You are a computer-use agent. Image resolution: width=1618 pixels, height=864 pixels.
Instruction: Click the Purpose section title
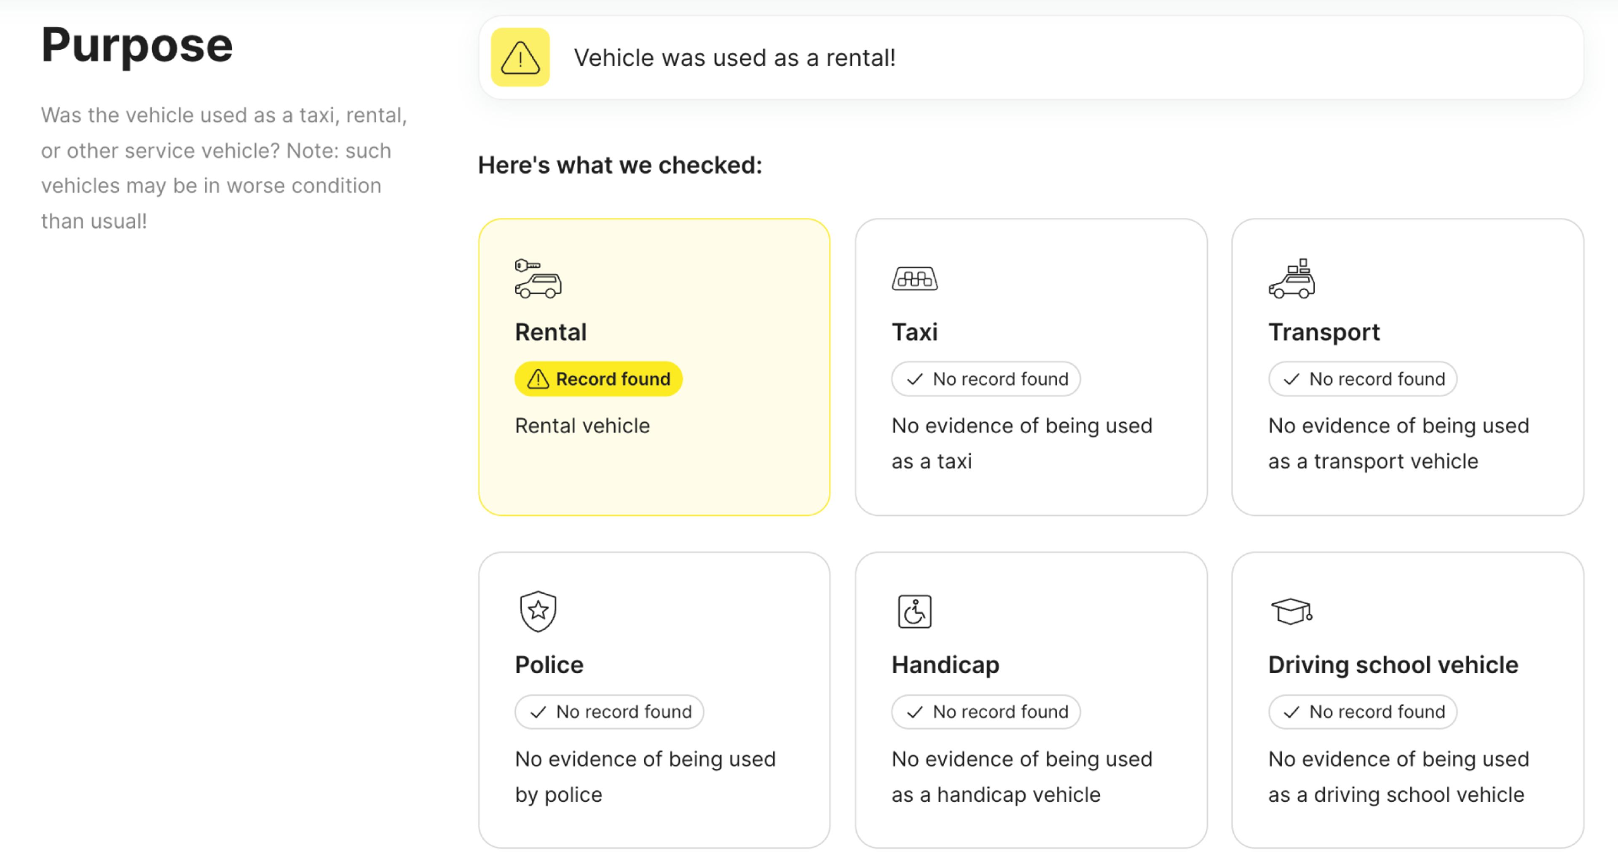click(x=137, y=45)
